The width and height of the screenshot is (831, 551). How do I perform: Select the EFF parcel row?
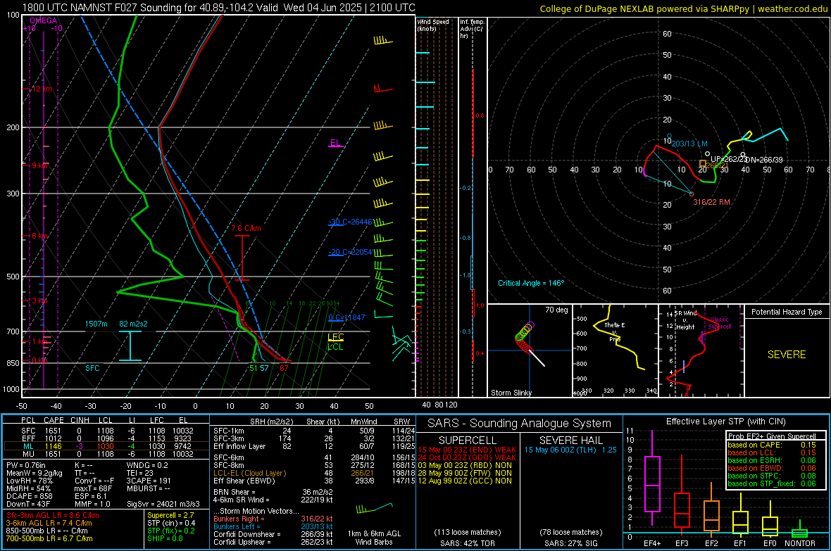106,438
